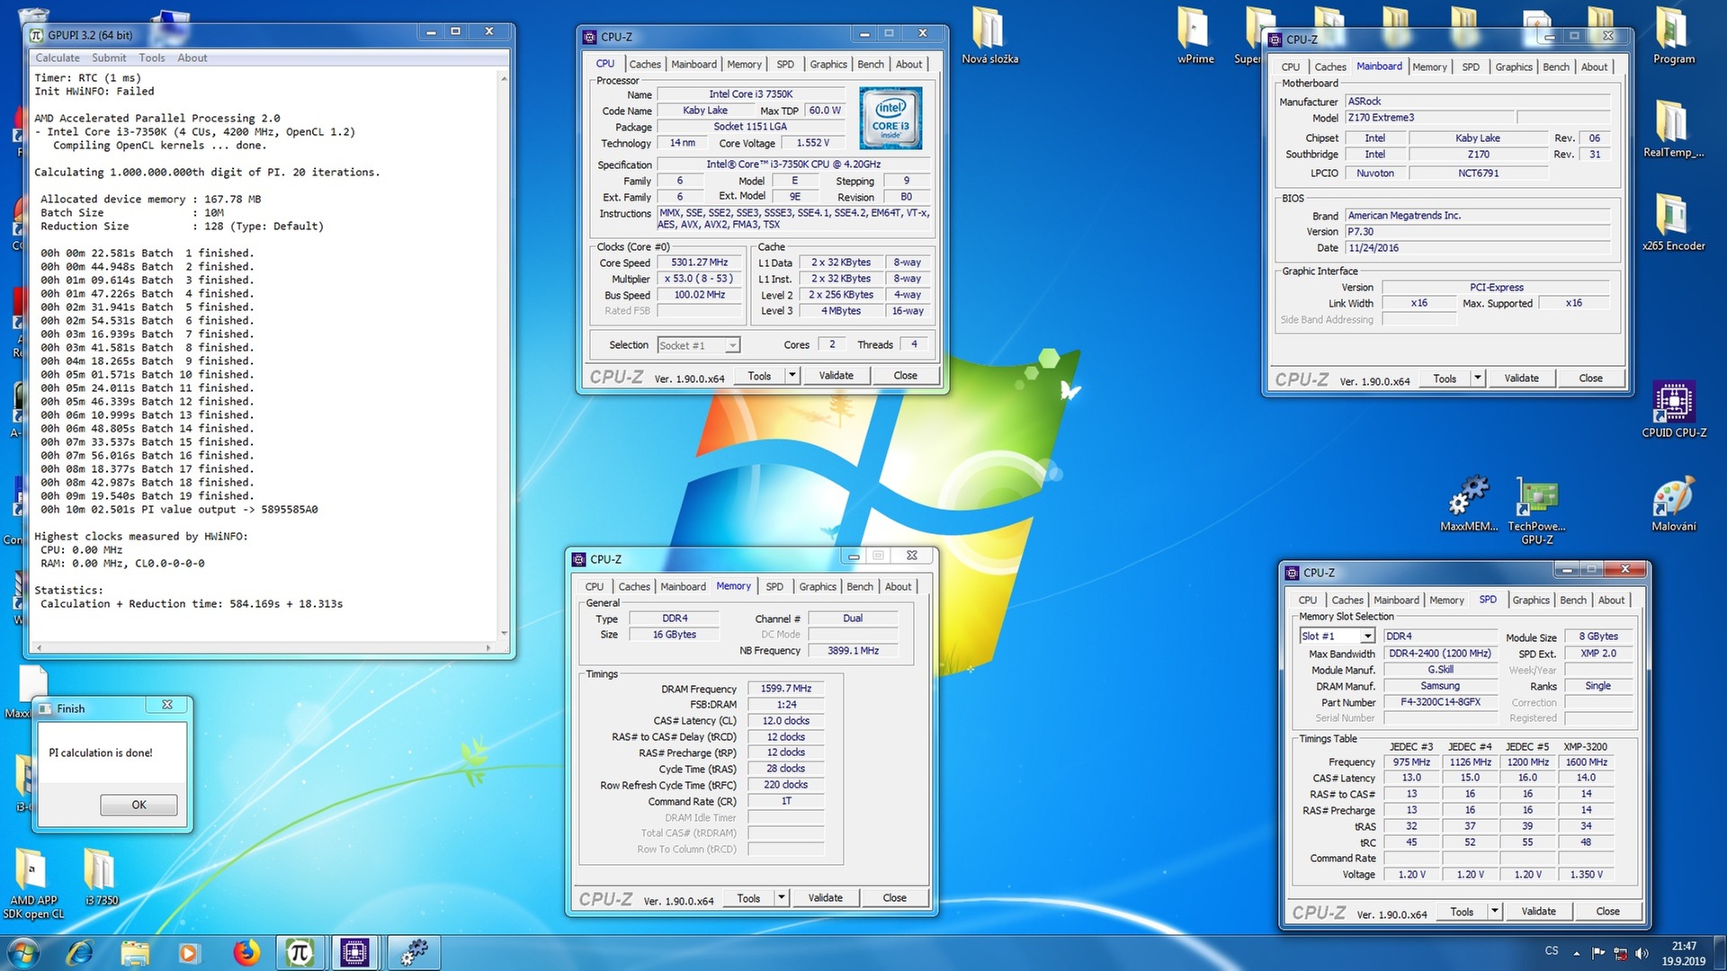Open the wPrime desktop folder

click(1195, 36)
